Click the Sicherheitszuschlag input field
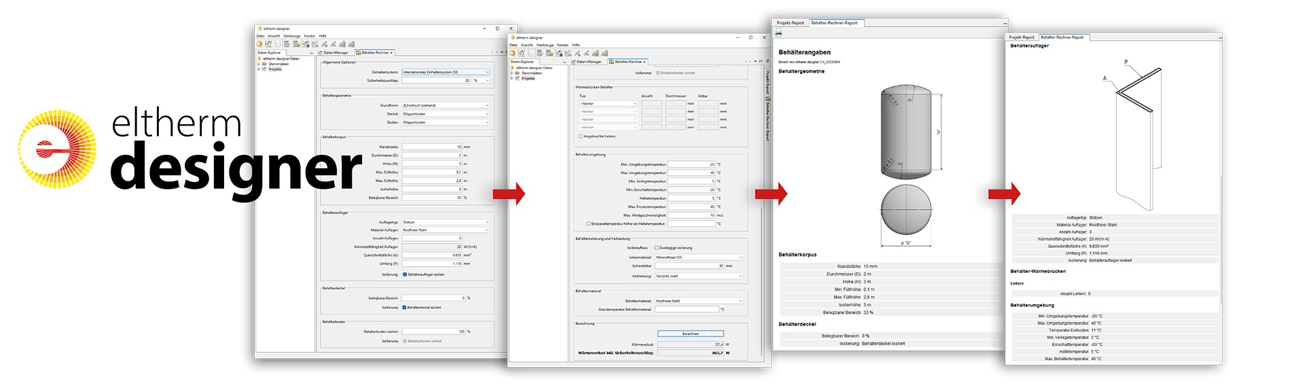The width and height of the screenshot is (1304, 391). pyautogui.click(x=436, y=80)
